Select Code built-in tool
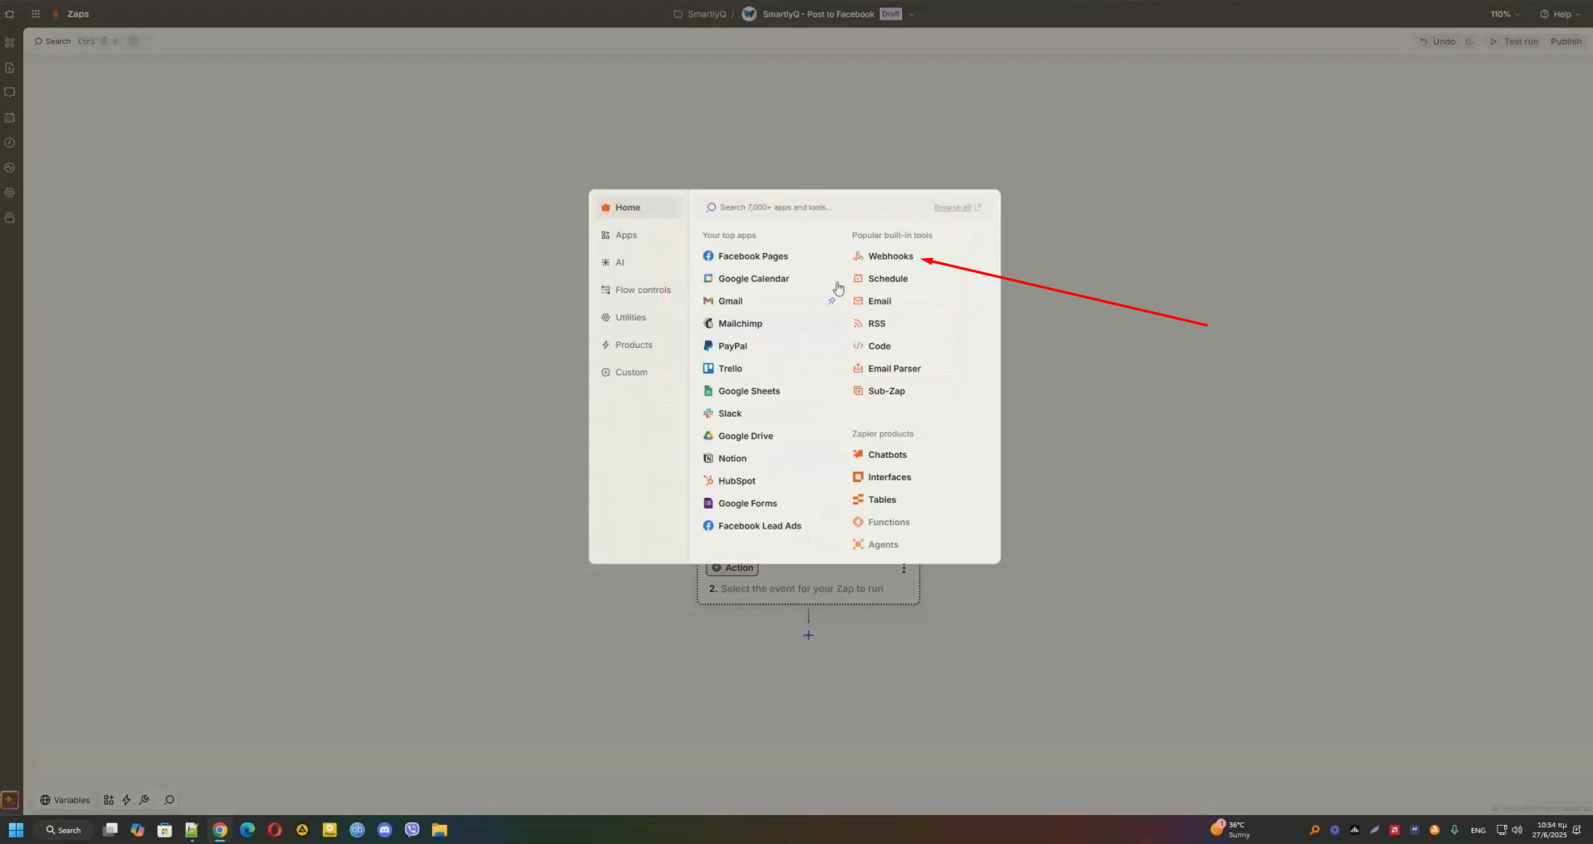The height and width of the screenshot is (844, 1593). 871,346
